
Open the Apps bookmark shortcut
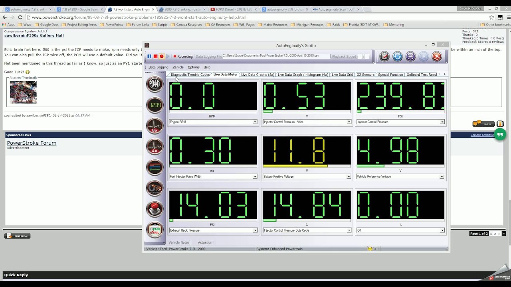tap(8, 25)
